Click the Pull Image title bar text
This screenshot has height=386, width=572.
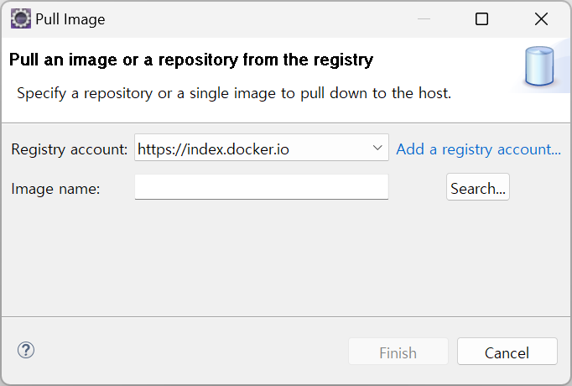pos(70,18)
